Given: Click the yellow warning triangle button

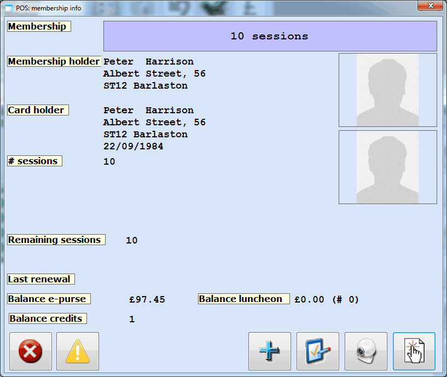Looking at the screenshot, I should tap(78, 351).
